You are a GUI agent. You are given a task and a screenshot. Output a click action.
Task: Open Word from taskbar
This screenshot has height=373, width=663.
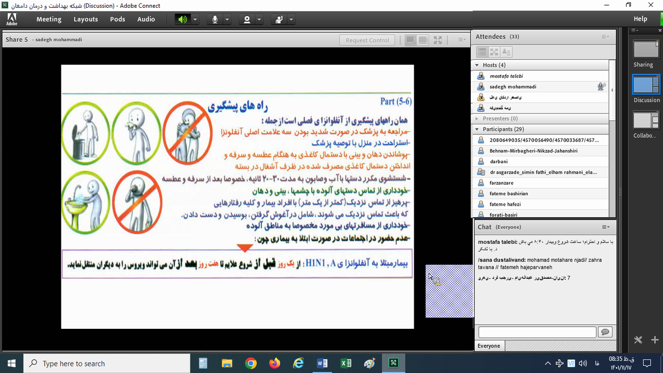pos(323,363)
